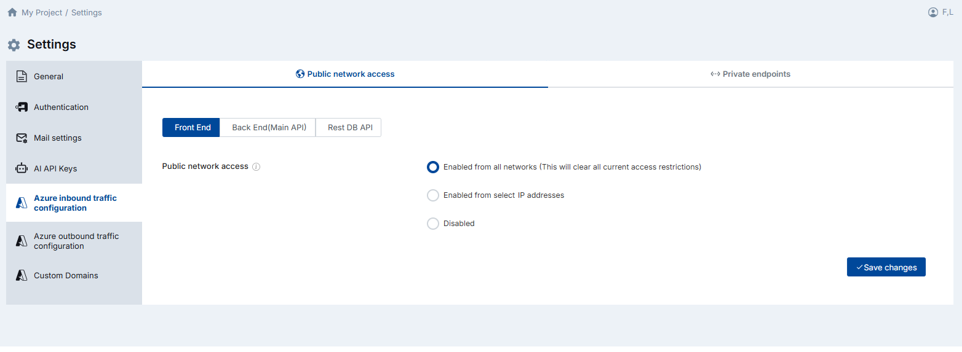This screenshot has height=352, width=962.
Task: Click the Azure logo beside inbound traffic configuration
Action: point(22,203)
